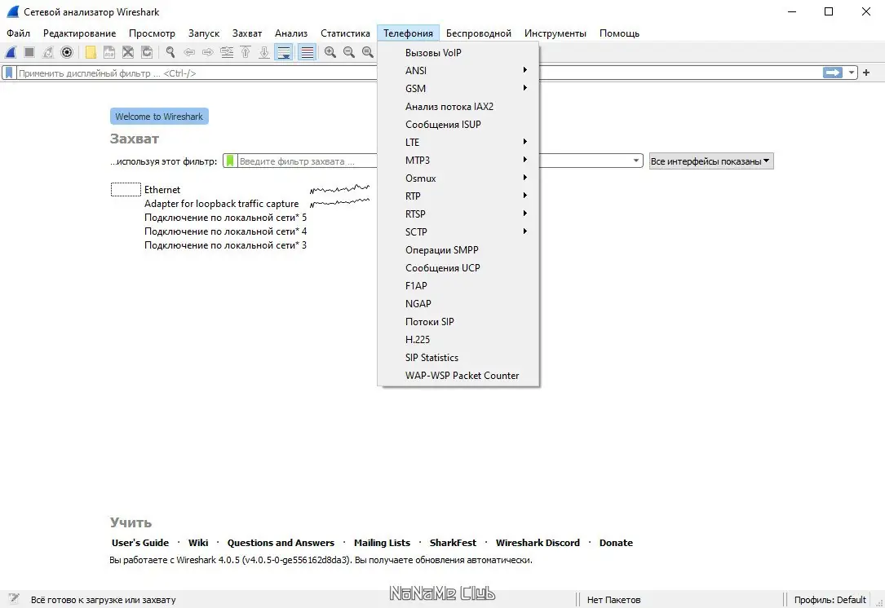Screen dimensions: 885x608
Task: Start capturing packets with the shark fin icon
Action: click(x=11, y=52)
